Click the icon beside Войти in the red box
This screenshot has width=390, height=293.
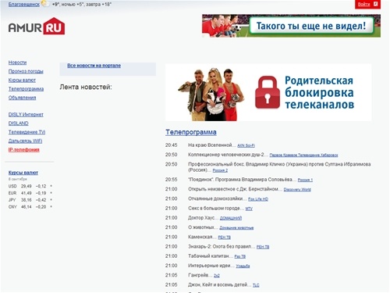376,4
